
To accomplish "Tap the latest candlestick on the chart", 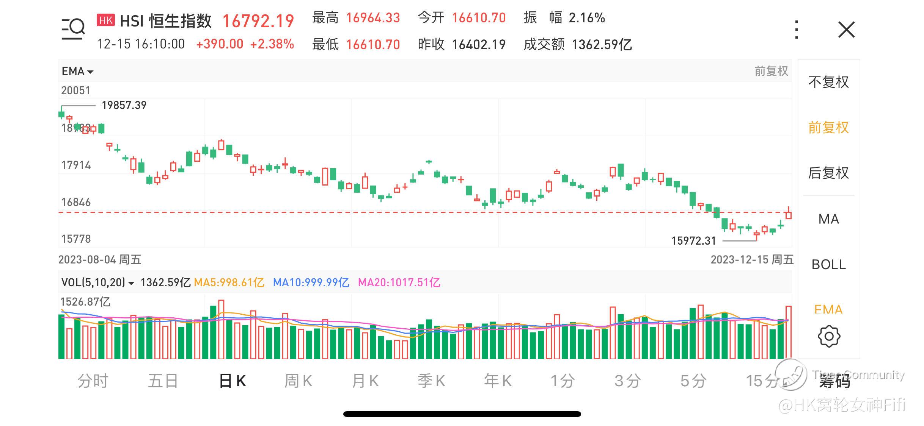I will tap(789, 215).
